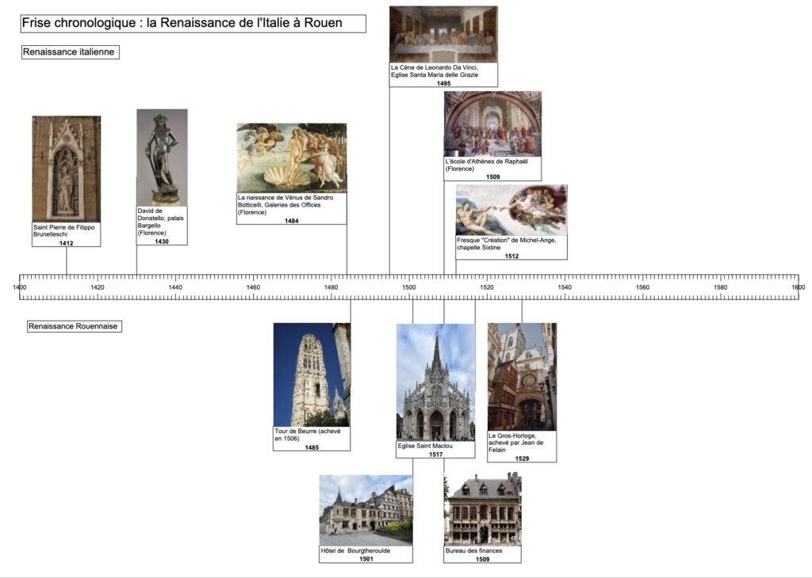Select date 1509 in the L'école d'Athènes card

[493, 177]
